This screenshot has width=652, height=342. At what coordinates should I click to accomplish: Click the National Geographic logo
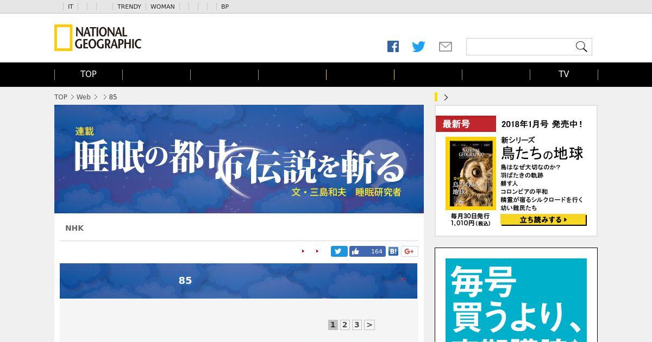click(98, 38)
